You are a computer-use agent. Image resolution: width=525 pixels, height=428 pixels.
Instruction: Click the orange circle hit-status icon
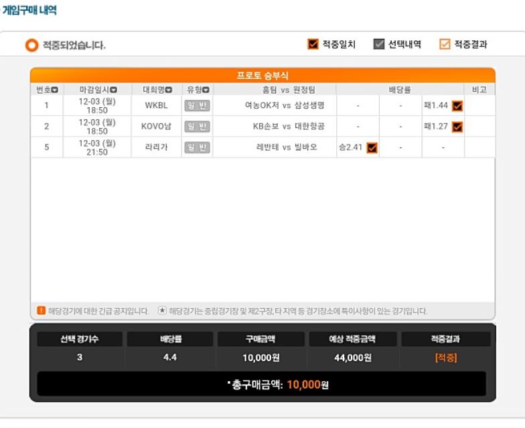(32, 46)
